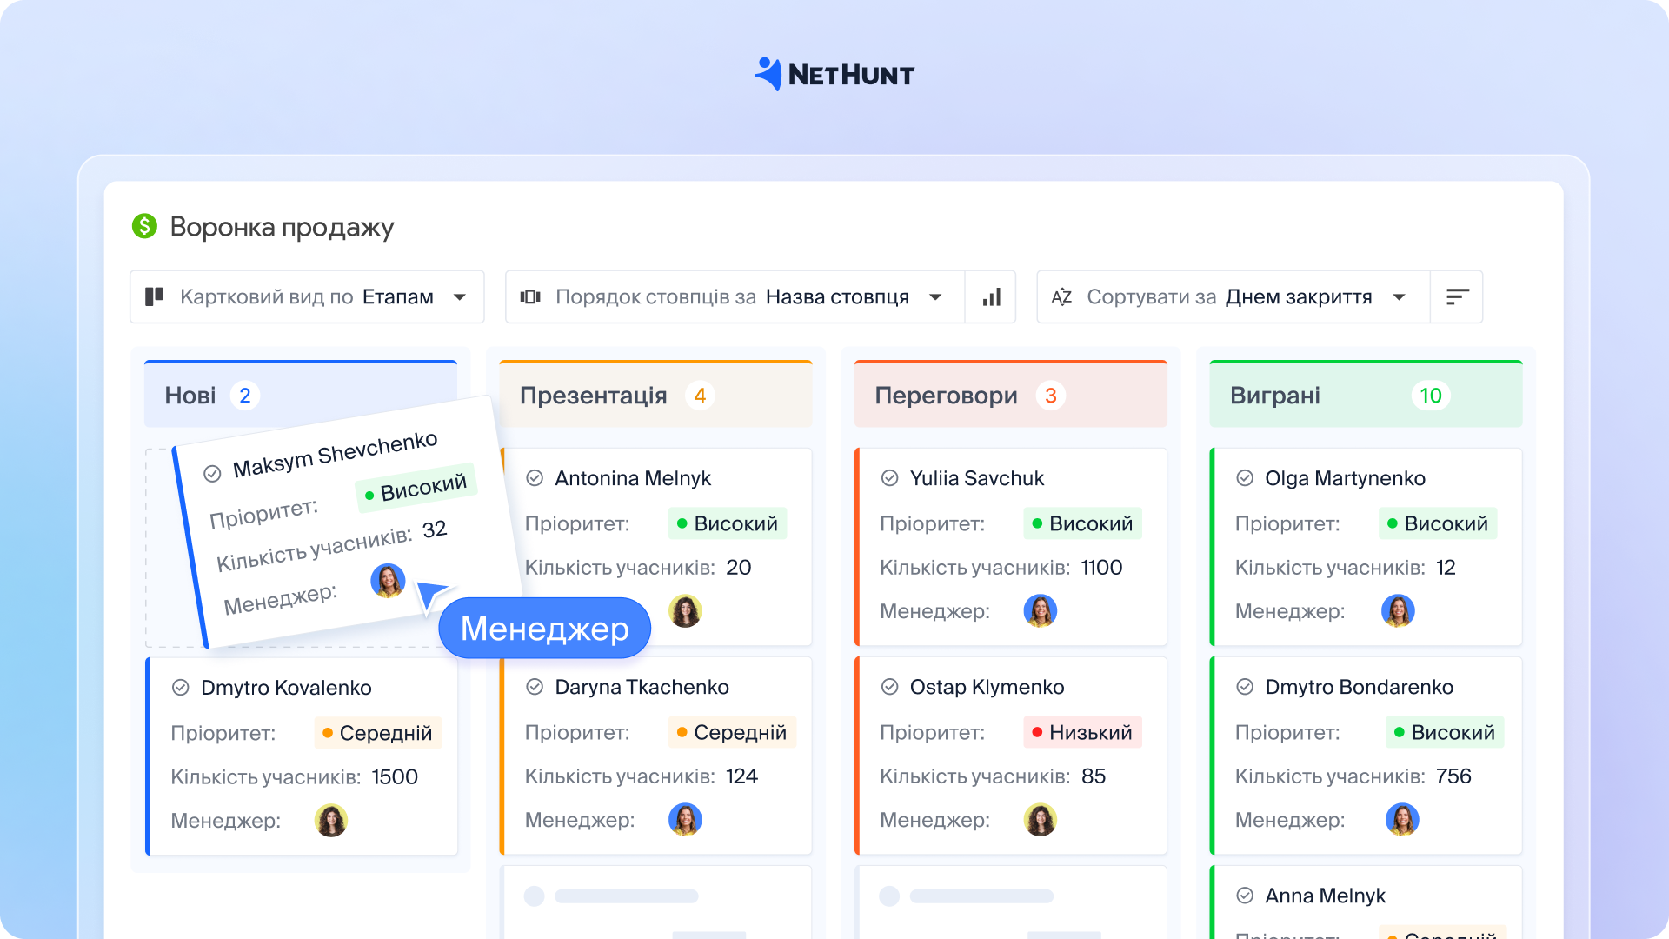Click Низький priority tag on Ostap Klymenko

[1082, 732]
